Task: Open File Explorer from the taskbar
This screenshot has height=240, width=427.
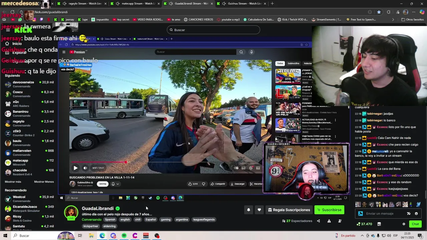Action: point(91,236)
